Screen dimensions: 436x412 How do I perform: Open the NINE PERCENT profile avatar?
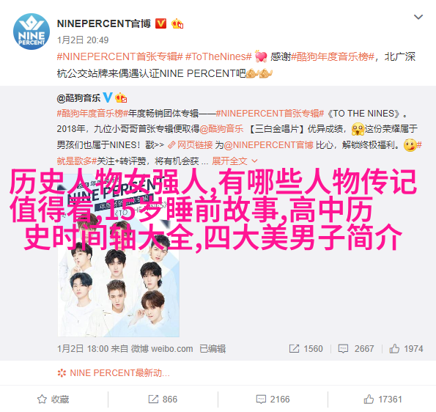point(32,32)
